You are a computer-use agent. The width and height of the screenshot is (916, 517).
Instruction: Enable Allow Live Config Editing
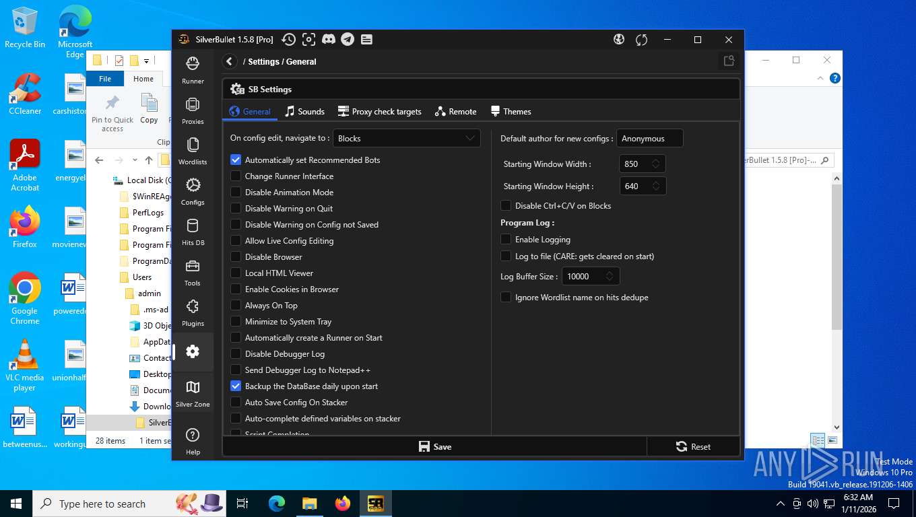pyautogui.click(x=236, y=241)
